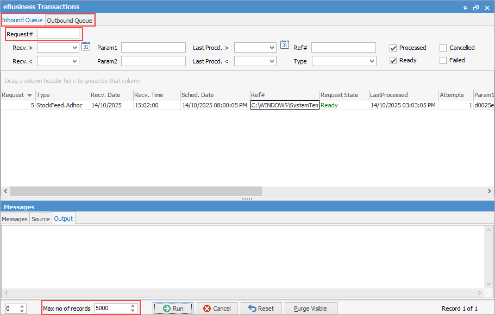Click the restore window icon in title bar
This screenshot has width=495, height=315.
click(475, 8)
